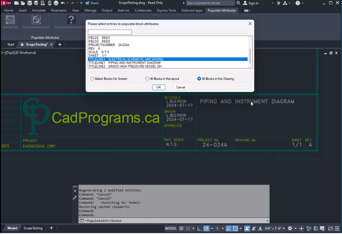Open the Autodesk App Store cart icon
Image resolution: width=342 pixels, height=234 pixels.
278,3
